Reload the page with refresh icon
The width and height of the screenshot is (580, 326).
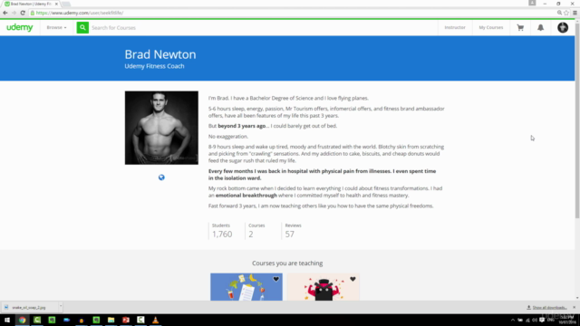[x=23, y=13]
